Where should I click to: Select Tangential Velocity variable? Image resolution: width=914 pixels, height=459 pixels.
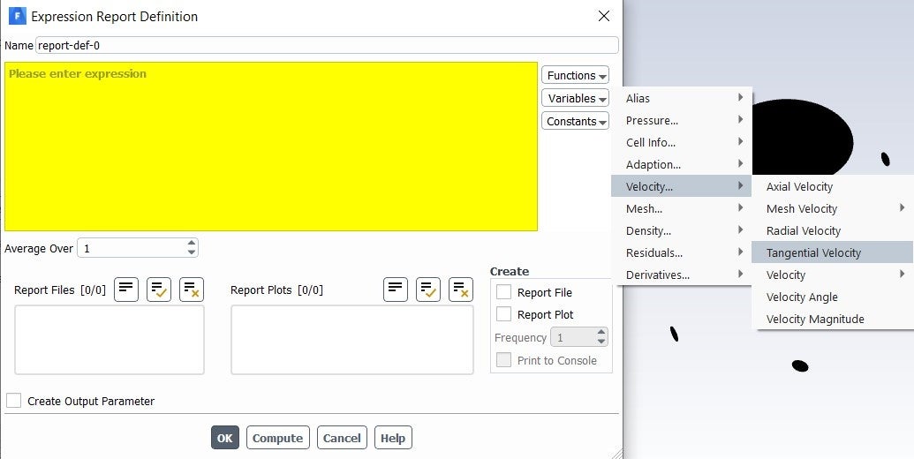833,252
